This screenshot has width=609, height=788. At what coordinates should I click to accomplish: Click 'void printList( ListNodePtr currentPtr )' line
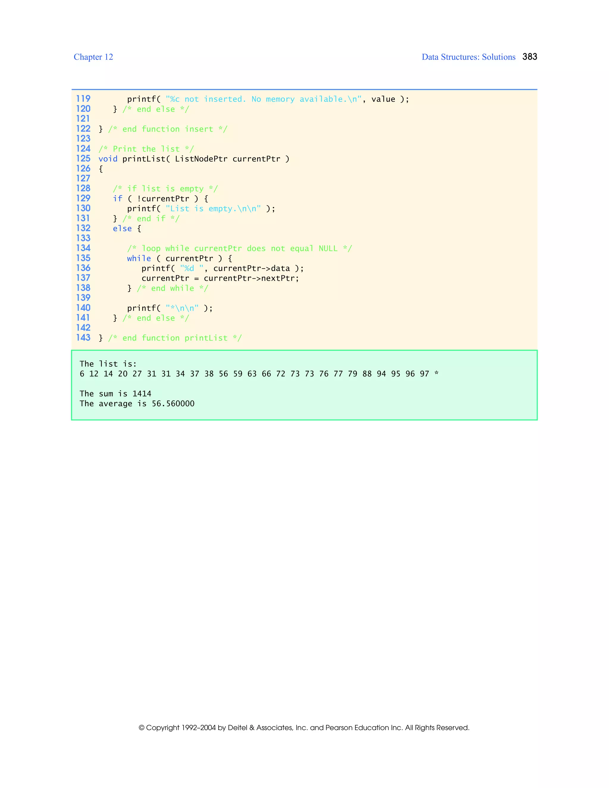(x=194, y=159)
